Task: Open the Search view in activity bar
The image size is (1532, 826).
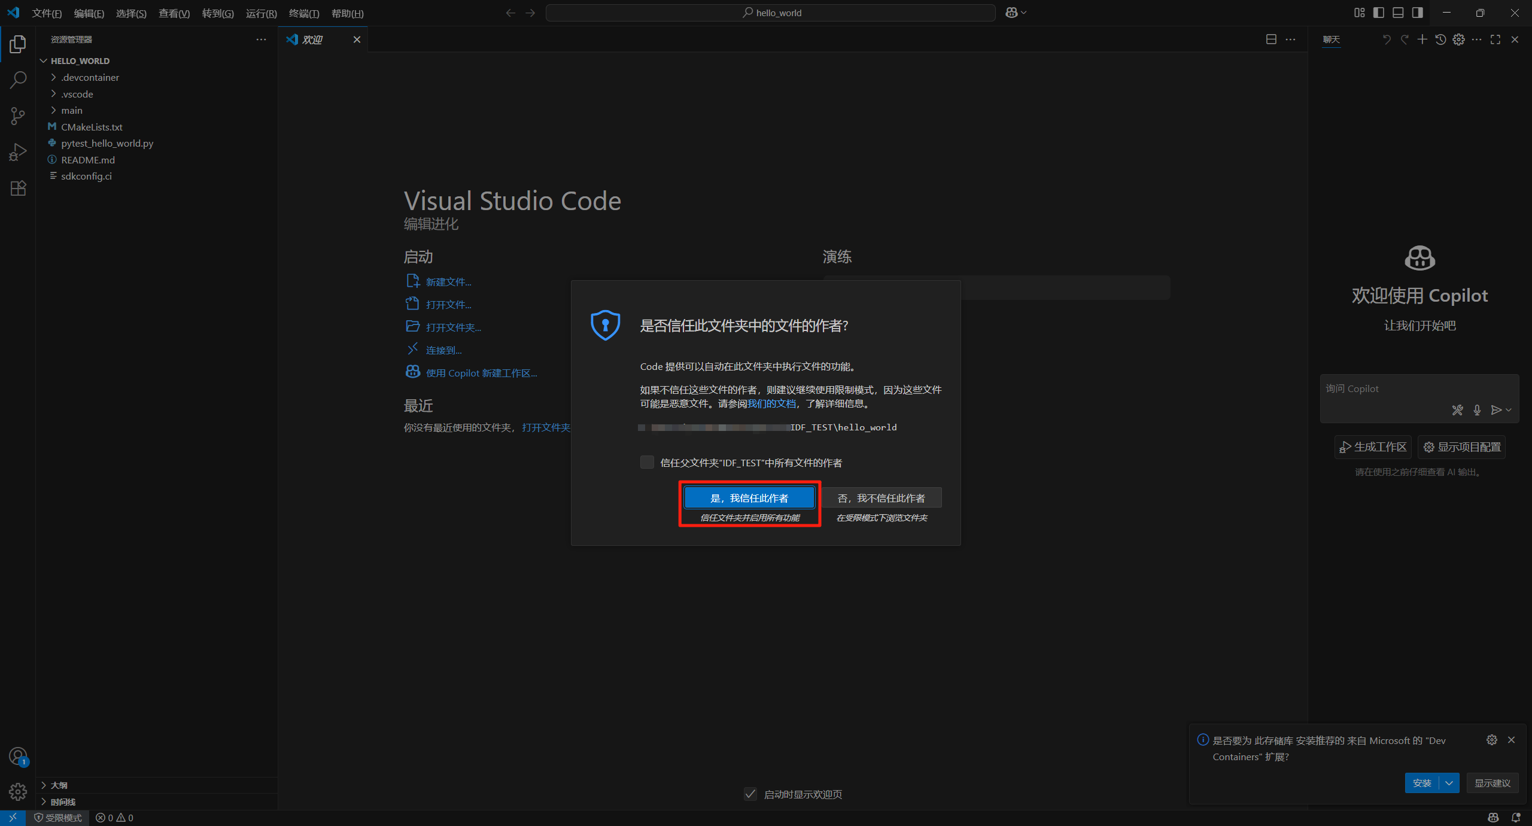Action: click(x=18, y=80)
